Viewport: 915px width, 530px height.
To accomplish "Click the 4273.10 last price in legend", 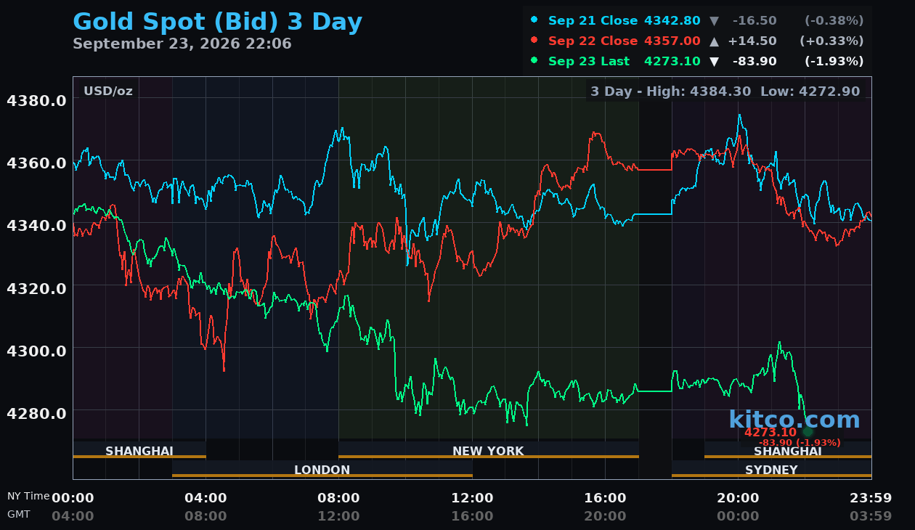I will [672, 61].
